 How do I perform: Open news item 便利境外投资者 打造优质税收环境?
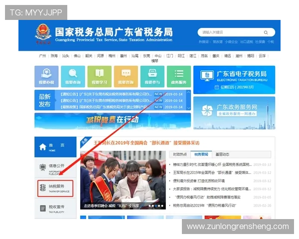[x=199, y=181]
